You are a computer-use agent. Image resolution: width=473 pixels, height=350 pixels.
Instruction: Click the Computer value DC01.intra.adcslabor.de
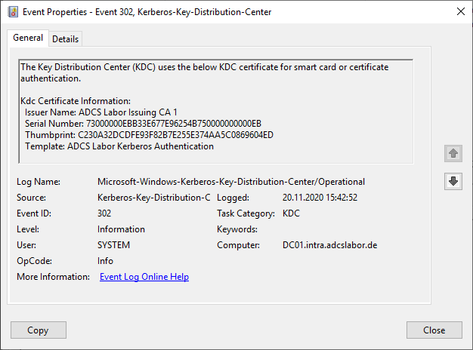(329, 245)
